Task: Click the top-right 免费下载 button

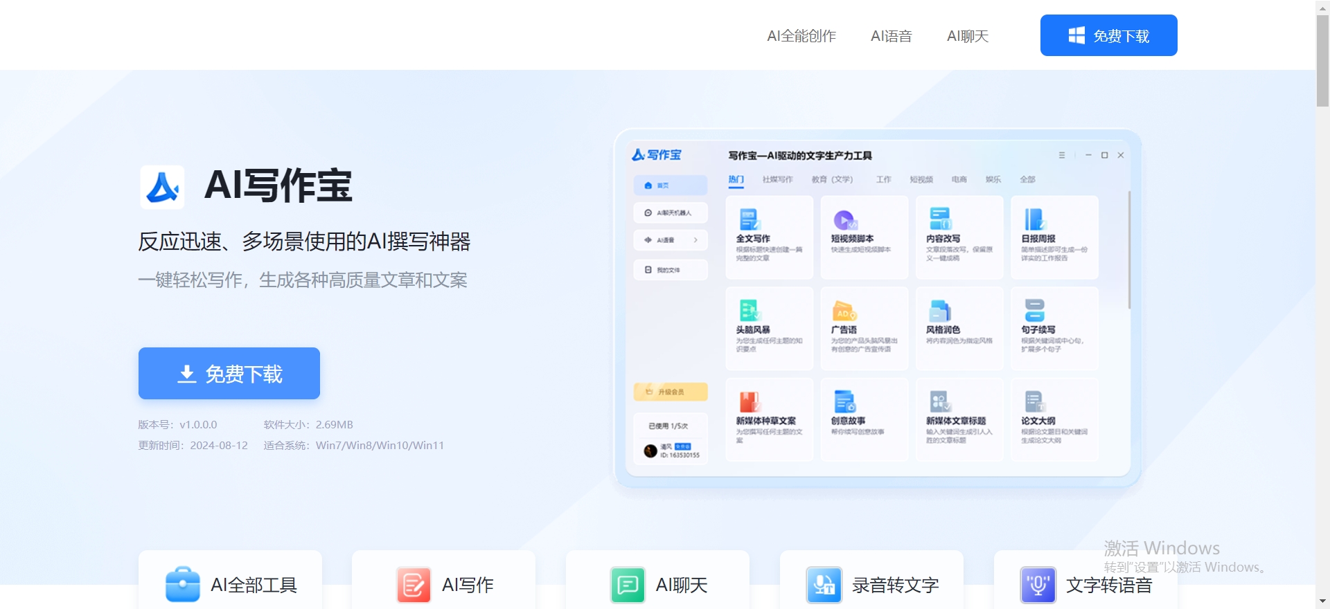Action: 1109,35
